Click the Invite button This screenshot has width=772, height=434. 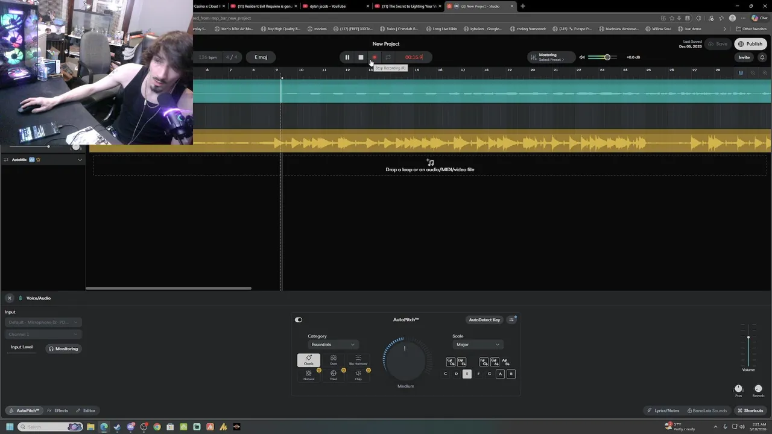point(744,57)
